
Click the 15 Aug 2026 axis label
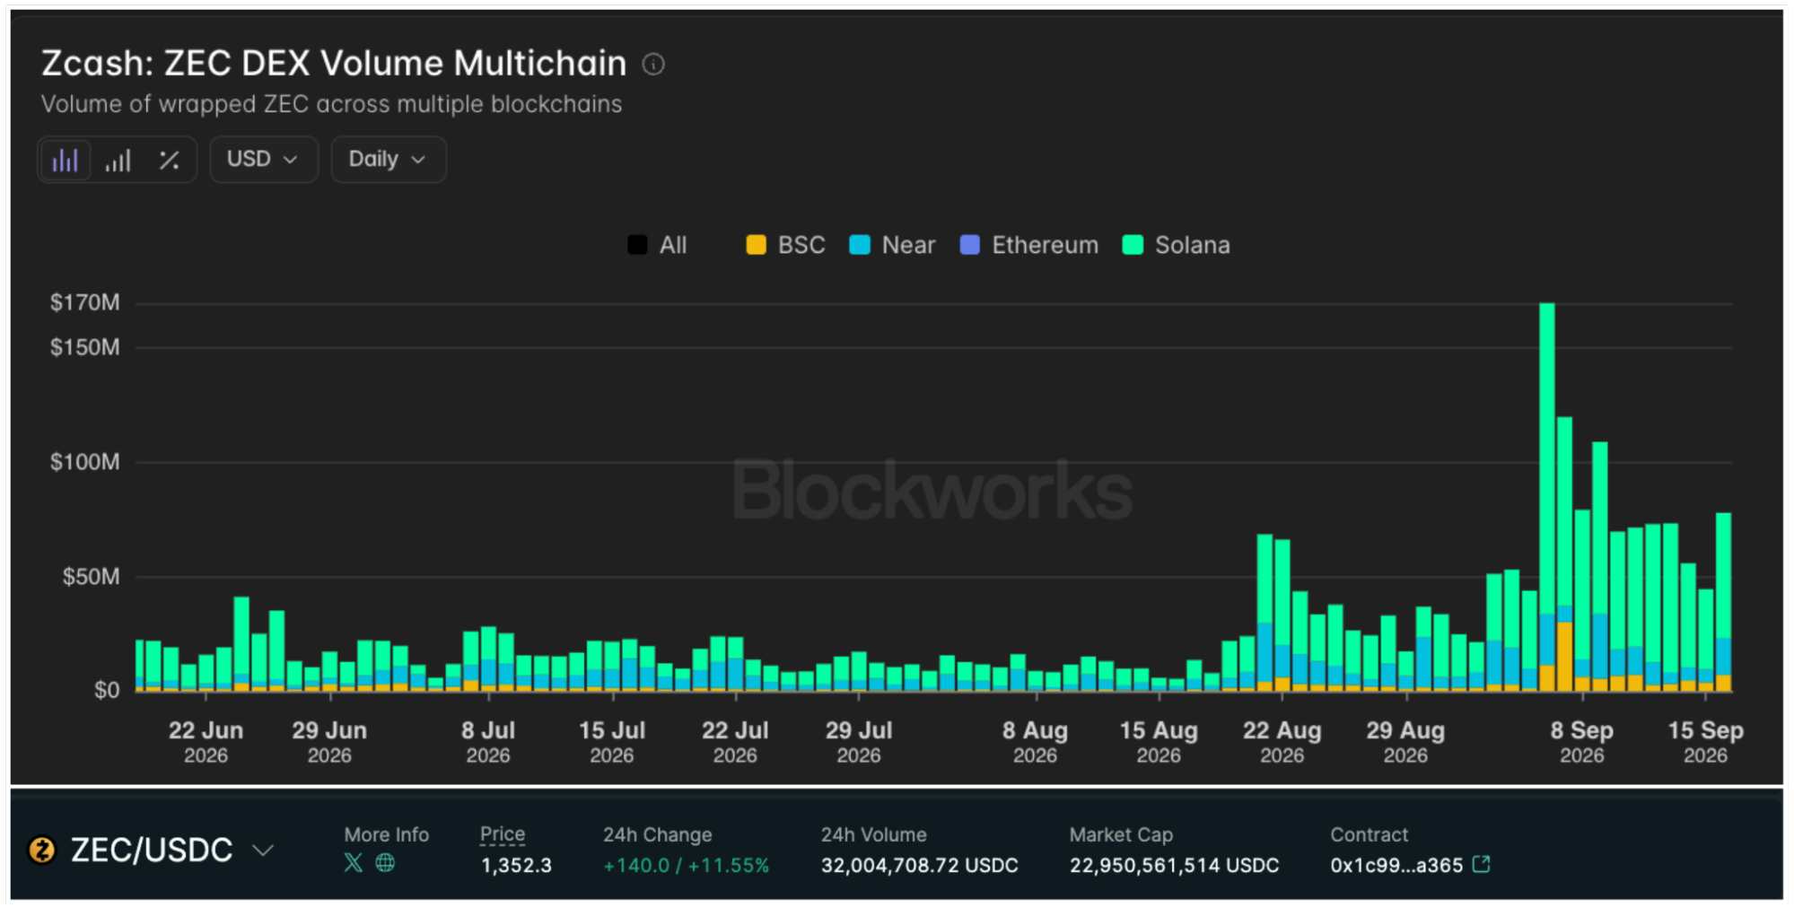pos(1159,742)
